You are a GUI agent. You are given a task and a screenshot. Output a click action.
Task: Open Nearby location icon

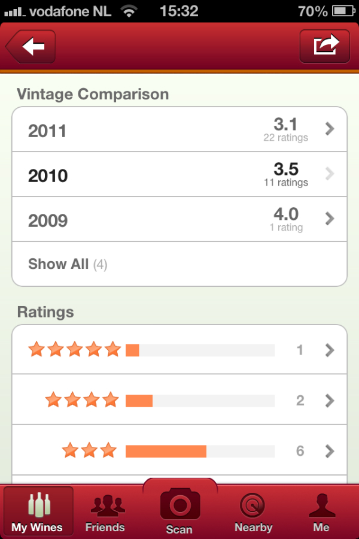[253, 505]
